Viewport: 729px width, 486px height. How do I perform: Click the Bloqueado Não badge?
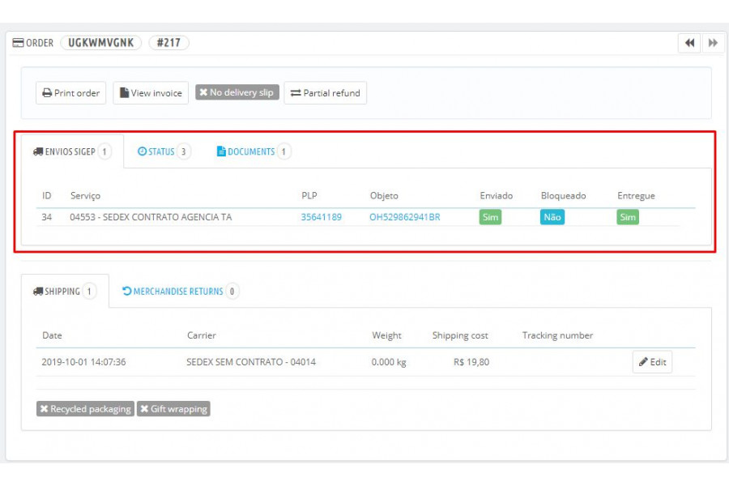tap(552, 217)
